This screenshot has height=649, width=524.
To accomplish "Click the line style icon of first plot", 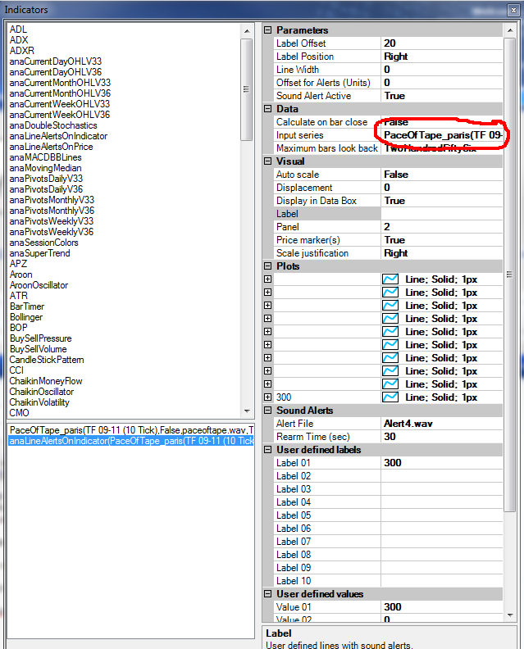I will click(x=390, y=279).
